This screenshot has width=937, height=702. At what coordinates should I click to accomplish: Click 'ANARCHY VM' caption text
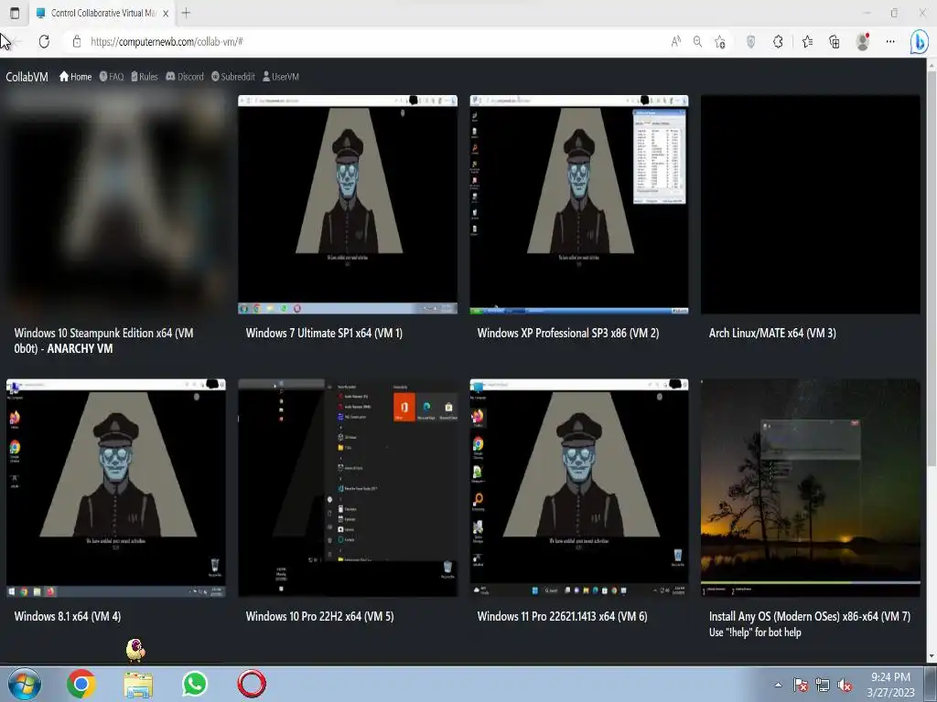click(x=81, y=348)
